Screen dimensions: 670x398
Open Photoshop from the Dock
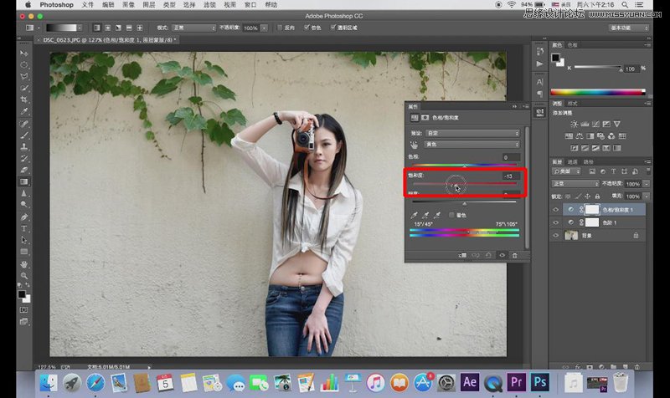(539, 383)
